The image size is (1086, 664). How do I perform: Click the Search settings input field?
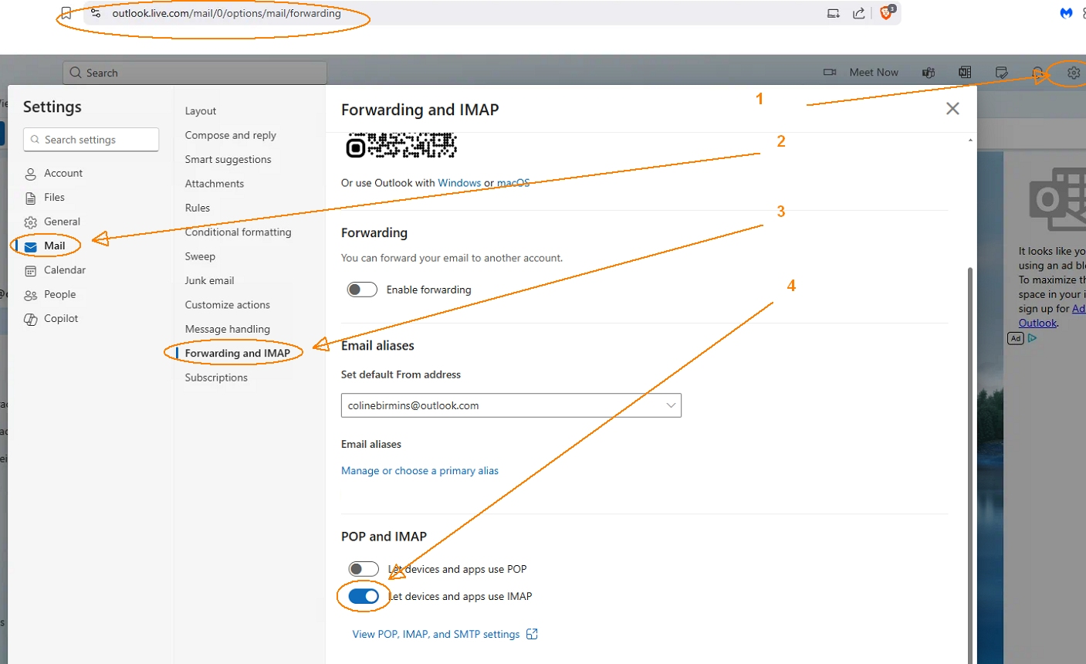pyautogui.click(x=91, y=140)
